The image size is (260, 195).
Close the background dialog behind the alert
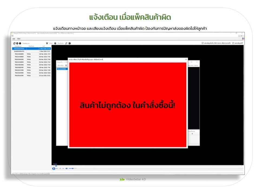(197, 62)
